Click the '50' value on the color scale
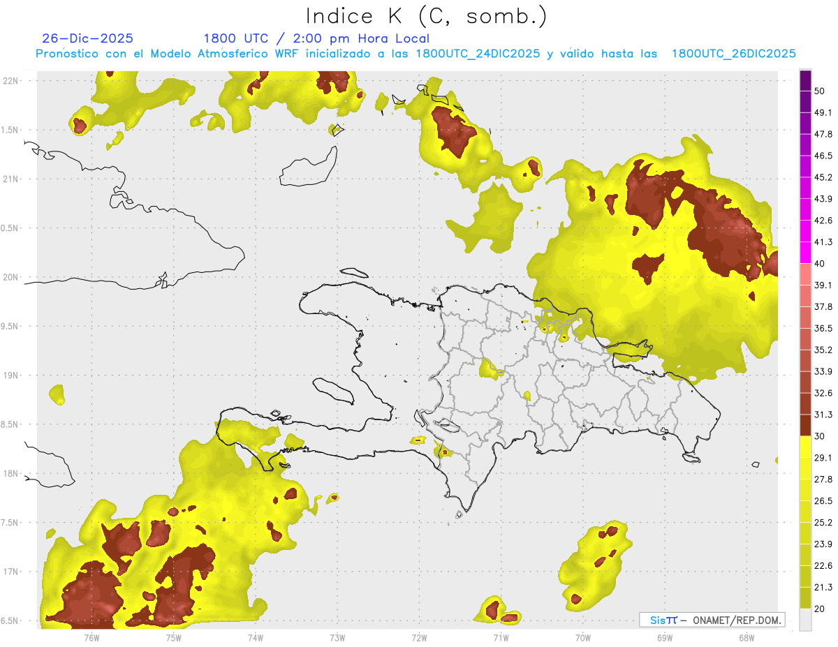 click(x=820, y=91)
